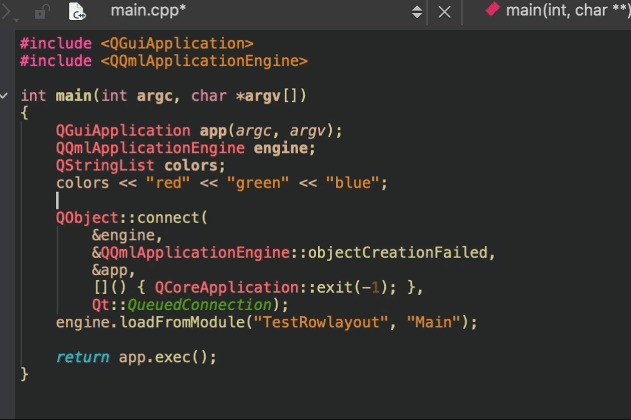Viewport: 631px width, 420px height.
Task: Open the main(int, char **) symbol dropdown
Action: coord(568,11)
